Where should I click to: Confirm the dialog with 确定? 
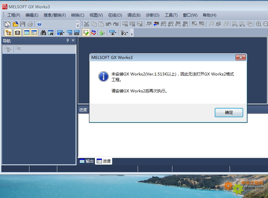coord(229,113)
